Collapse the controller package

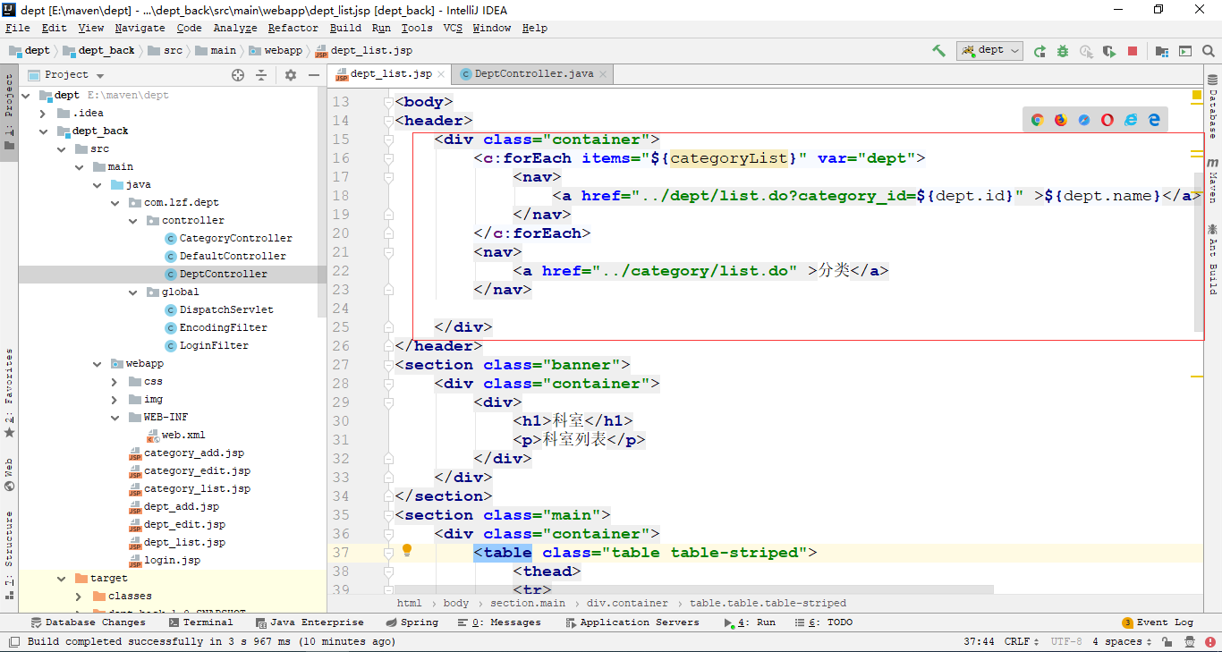132,220
